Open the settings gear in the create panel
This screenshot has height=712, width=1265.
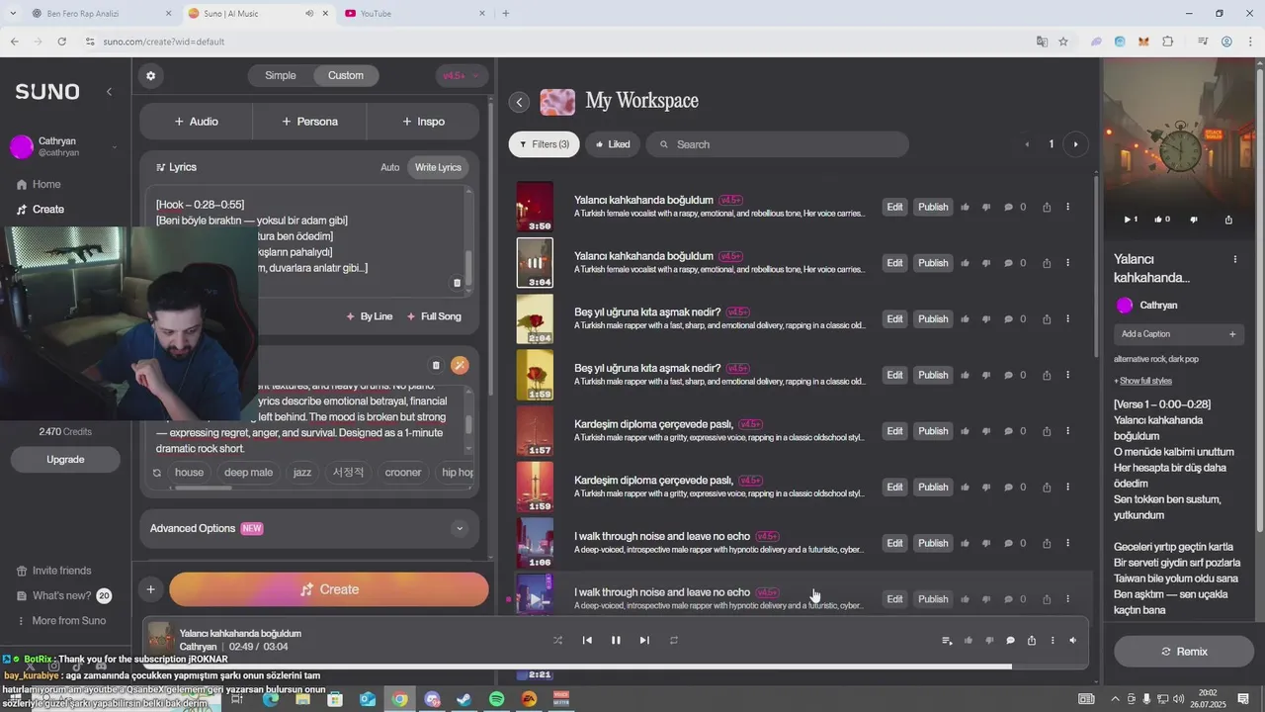click(150, 75)
